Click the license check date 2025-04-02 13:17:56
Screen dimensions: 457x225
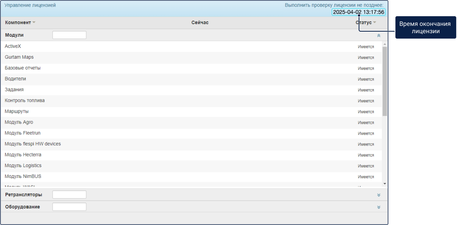[359, 12]
